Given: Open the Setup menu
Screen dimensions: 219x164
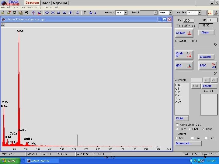Looking at the screenshot, I should click(x=38, y=7).
